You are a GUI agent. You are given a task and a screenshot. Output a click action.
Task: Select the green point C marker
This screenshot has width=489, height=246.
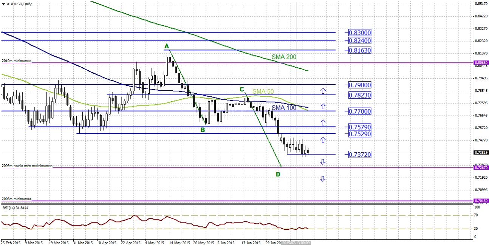(242, 90)
